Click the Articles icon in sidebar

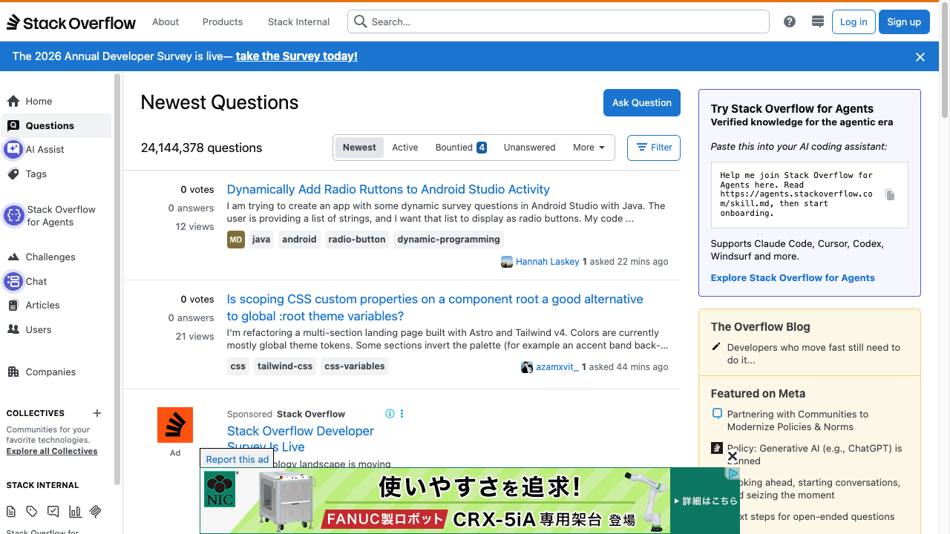coord(13,305)
